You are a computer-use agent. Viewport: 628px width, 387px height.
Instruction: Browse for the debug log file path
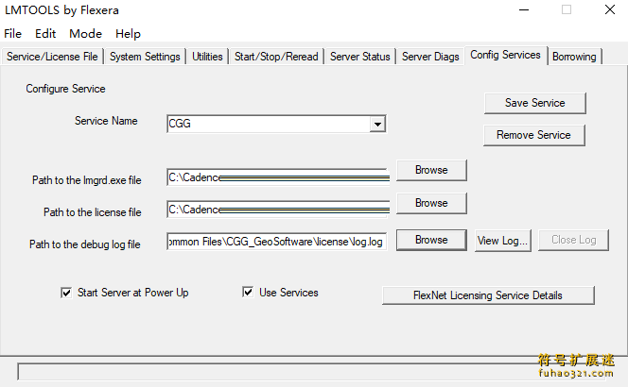tap(431, 240)
